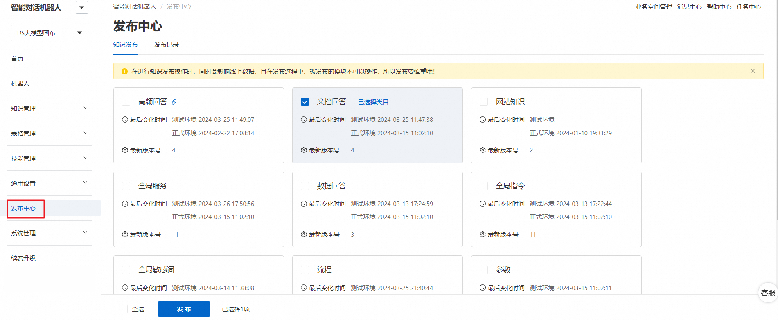Viewport: 778px width, 320px height.
Task: Click the clock icon in the 数据问答 card
Action: click(x=304, y=204)
